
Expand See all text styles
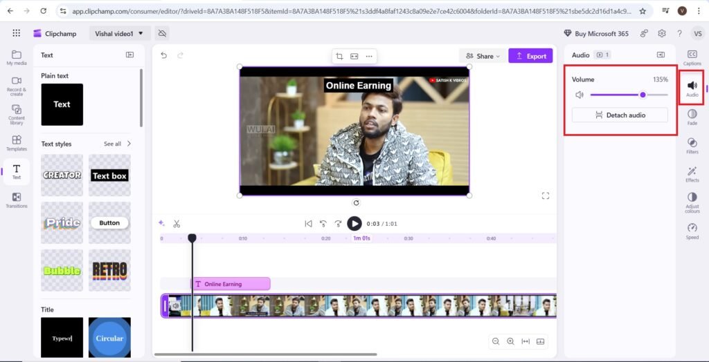coord(116,144)
